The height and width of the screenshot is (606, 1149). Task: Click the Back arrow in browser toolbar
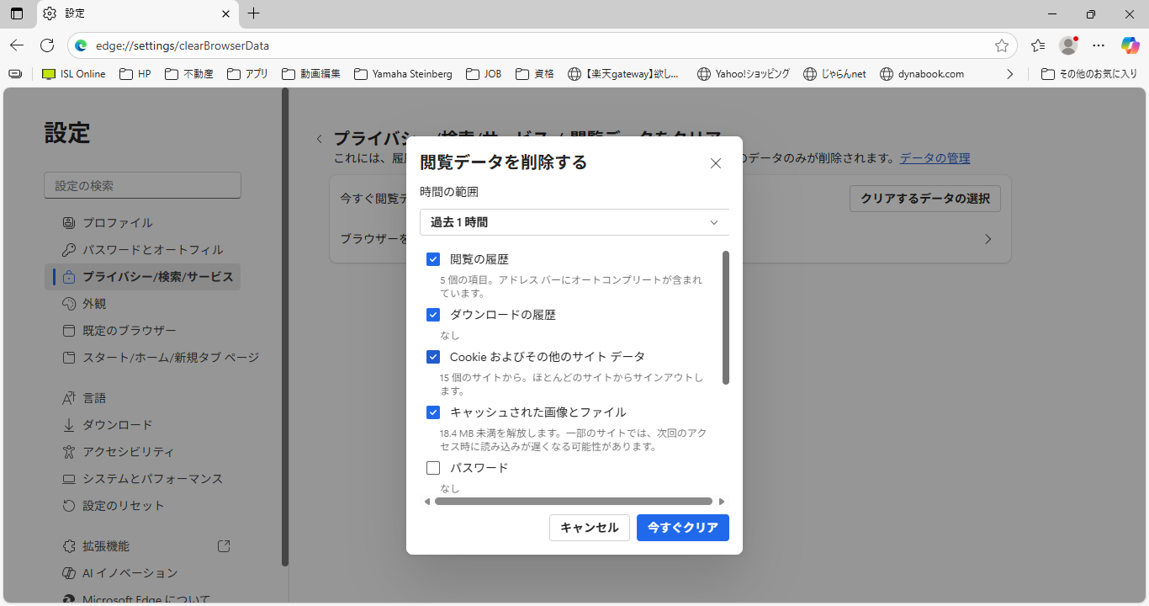[17, 45]
